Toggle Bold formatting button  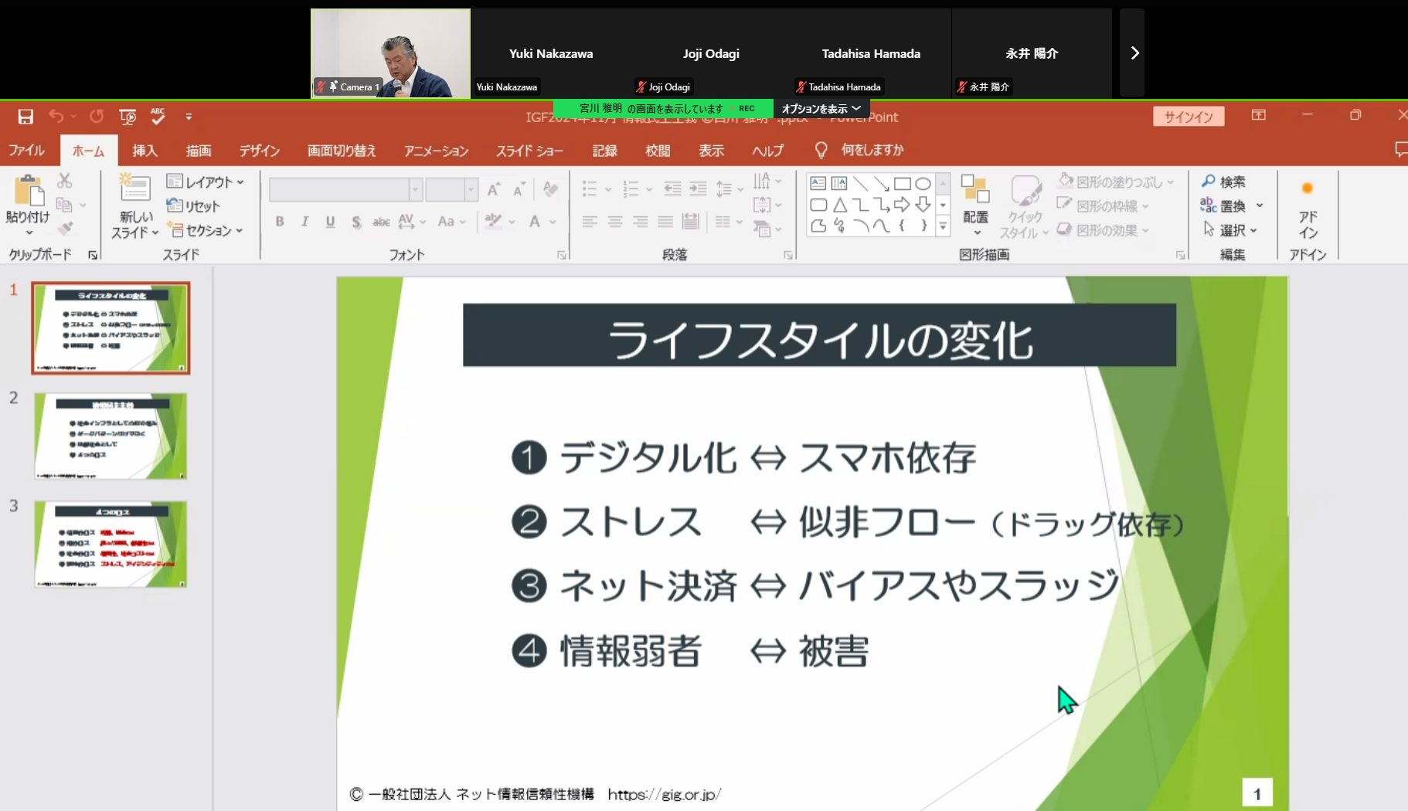point(280,222)
